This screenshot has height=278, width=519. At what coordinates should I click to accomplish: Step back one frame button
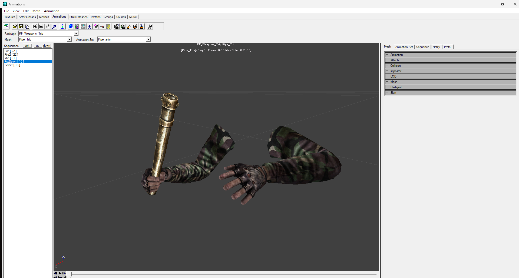coord(55,273)
